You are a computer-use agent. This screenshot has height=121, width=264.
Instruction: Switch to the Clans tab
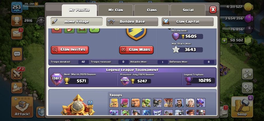[152, 10]
